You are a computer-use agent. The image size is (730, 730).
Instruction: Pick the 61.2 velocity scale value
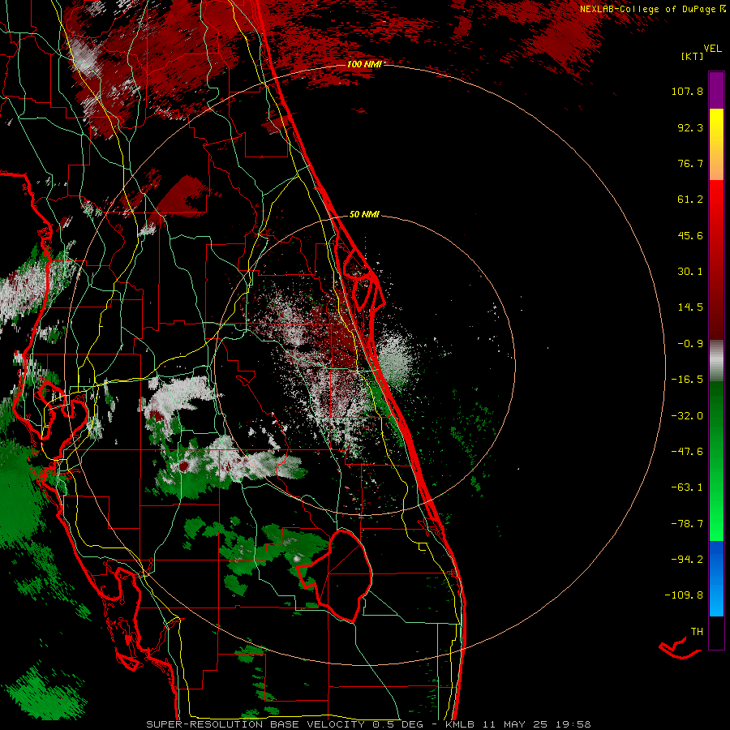point(690,200)
